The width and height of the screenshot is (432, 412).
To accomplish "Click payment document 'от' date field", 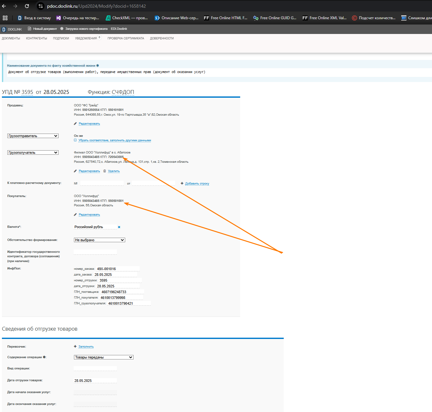I will (x=153, y=183).
